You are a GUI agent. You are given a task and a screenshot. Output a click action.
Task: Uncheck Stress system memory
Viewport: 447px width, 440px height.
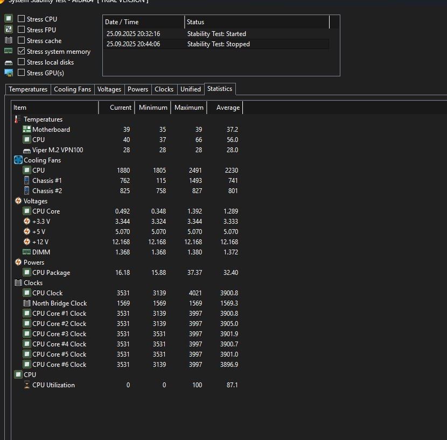(x=21, y=51)
